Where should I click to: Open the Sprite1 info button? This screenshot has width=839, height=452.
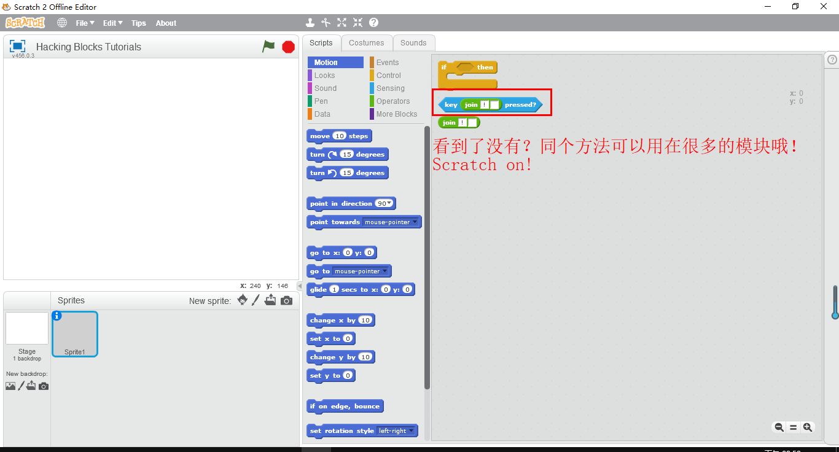pos(57,316)
